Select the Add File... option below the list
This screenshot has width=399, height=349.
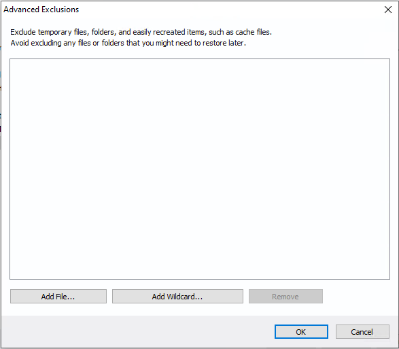[x=58, y=296]
